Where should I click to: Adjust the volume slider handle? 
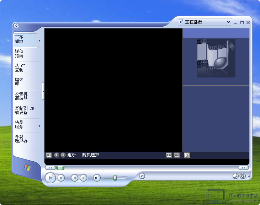(x=115, y=178)
